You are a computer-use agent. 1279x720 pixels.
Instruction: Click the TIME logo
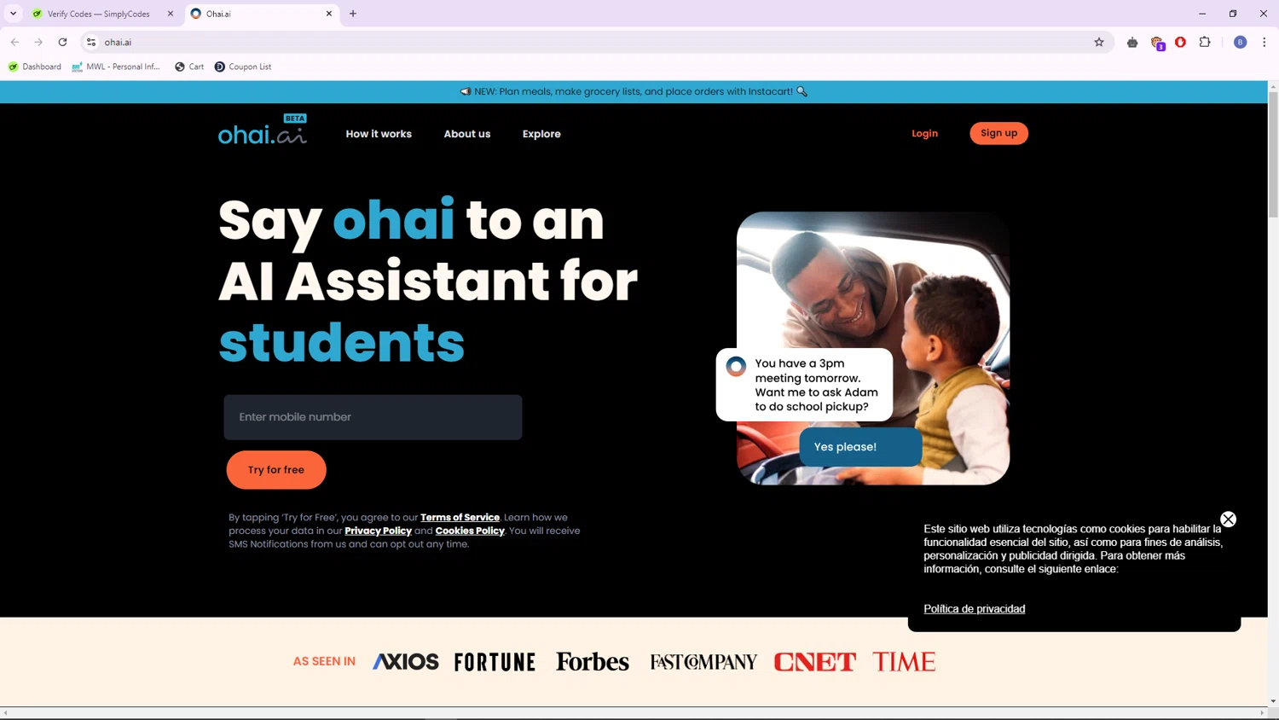(904, 662)
